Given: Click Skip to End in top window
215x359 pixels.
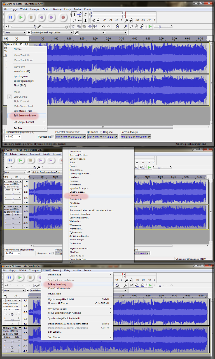Looking at the screenshot, I should click(52, 17).
